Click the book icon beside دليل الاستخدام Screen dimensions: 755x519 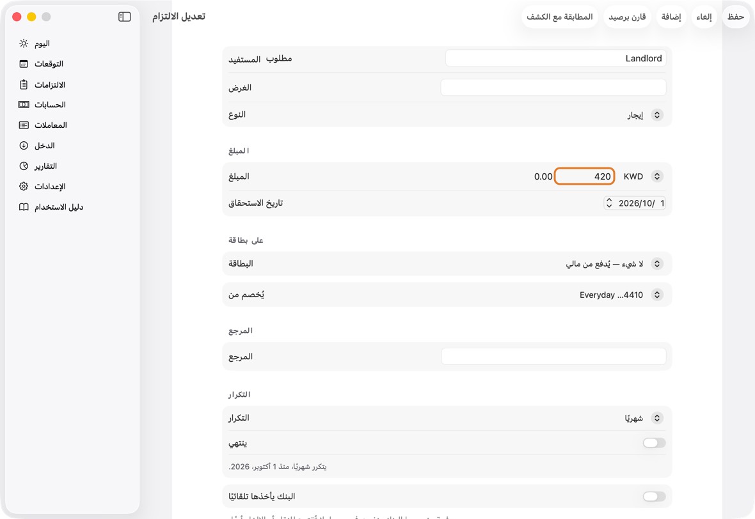coord(24,207)
